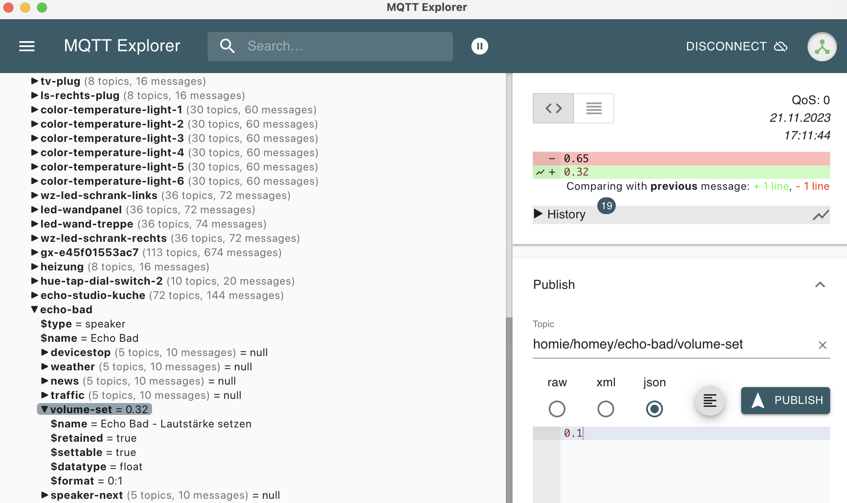Switch to raw text view
Viewport: 847px width, 503px height.
(x=594, y=108)
